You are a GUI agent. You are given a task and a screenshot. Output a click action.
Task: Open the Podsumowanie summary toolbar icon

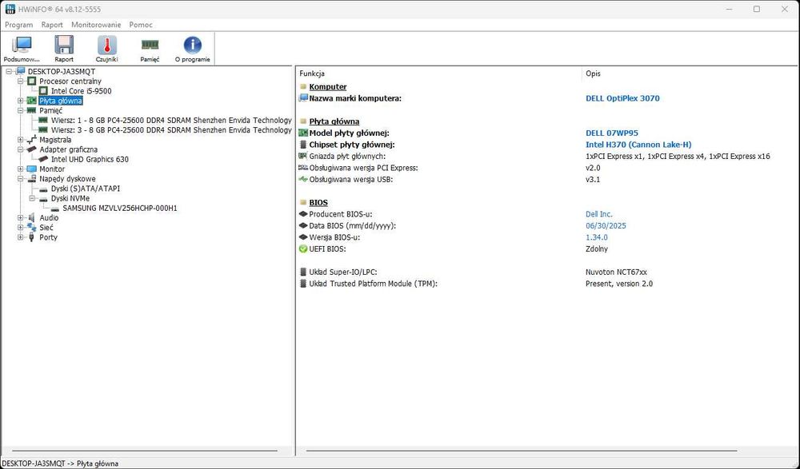tap(22, 46)
